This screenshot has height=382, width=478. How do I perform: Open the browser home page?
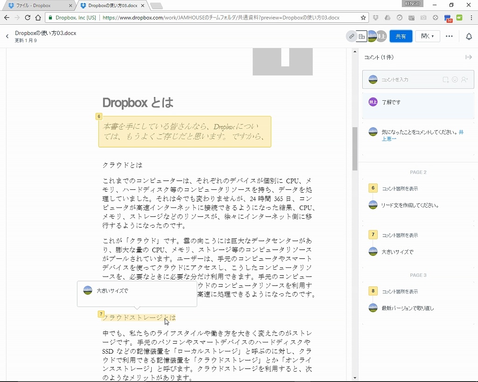tap(38, 18)
